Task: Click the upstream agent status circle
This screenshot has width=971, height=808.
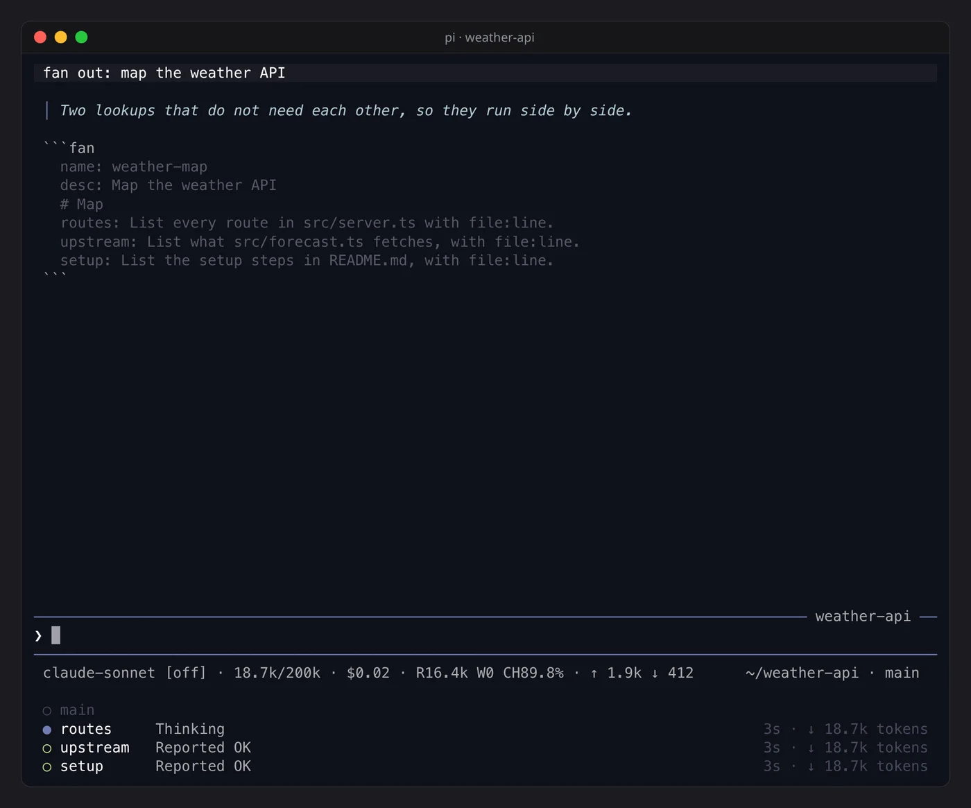Action: click(47, 748)
